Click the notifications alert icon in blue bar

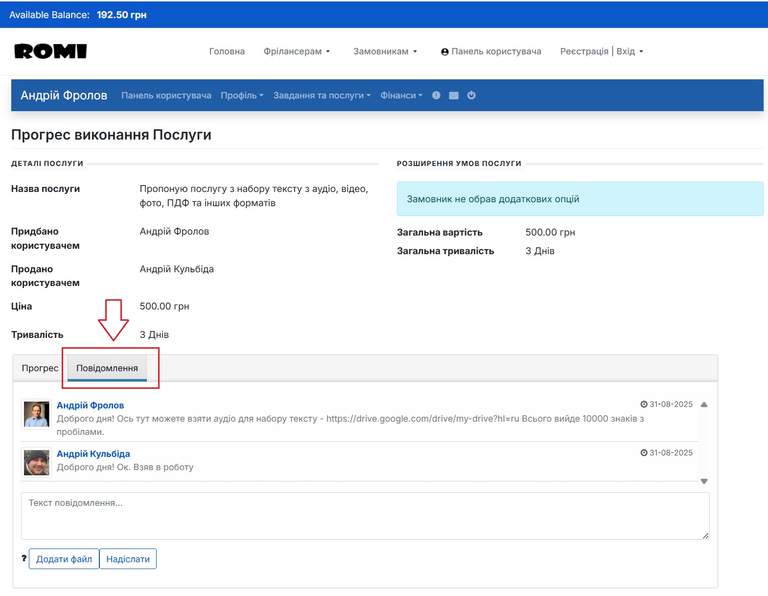[x=436, y=95]
